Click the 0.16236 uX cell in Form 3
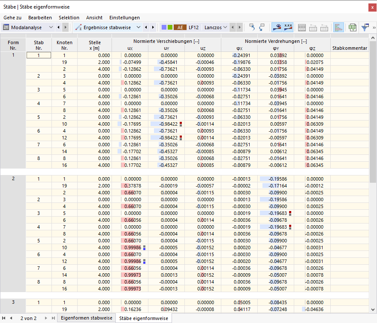 tap(130, 309)
